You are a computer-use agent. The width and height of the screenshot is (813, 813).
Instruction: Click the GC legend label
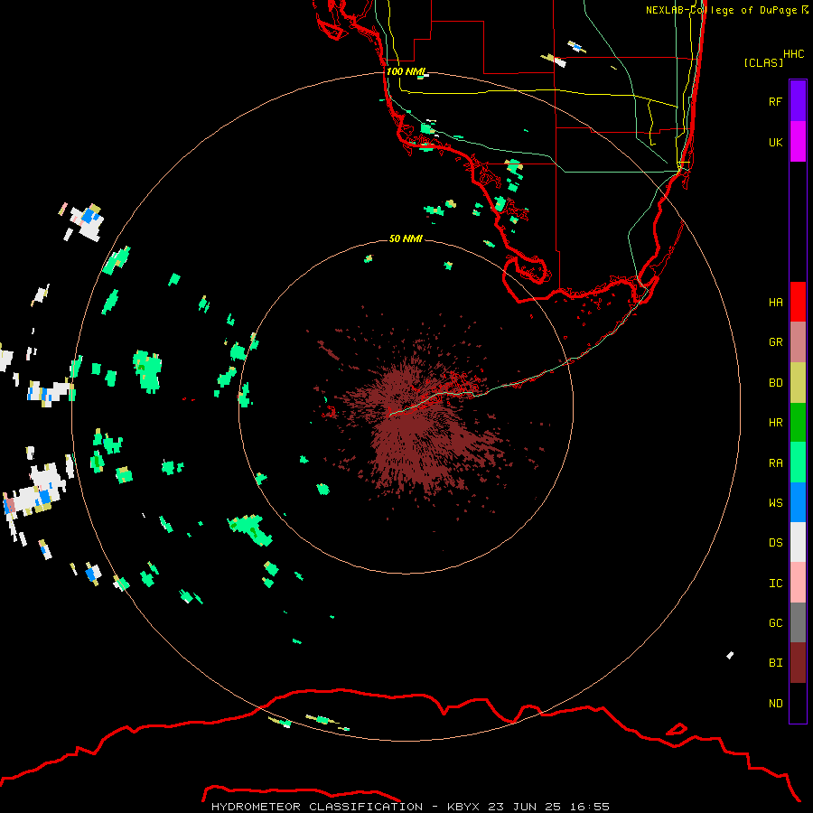click(x=775, y=623)
